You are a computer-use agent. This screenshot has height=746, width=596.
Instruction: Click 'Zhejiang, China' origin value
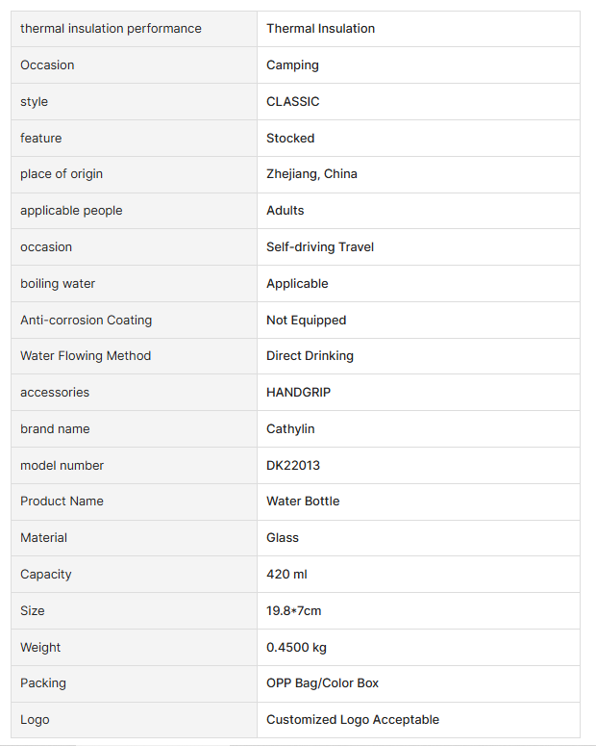point(311,174)
